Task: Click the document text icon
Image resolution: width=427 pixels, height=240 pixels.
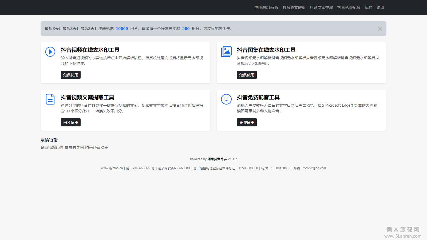Action: tap(50, 99)
